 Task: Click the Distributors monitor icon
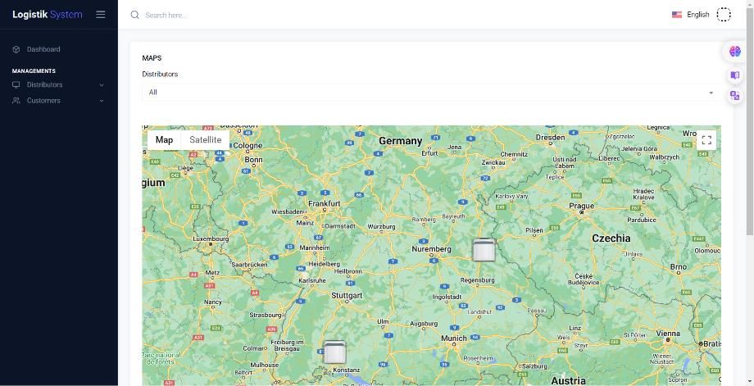coord(16,84)
